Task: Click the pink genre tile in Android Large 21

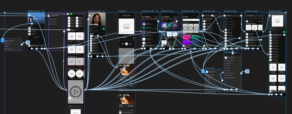Action: [x=187, y=37]
